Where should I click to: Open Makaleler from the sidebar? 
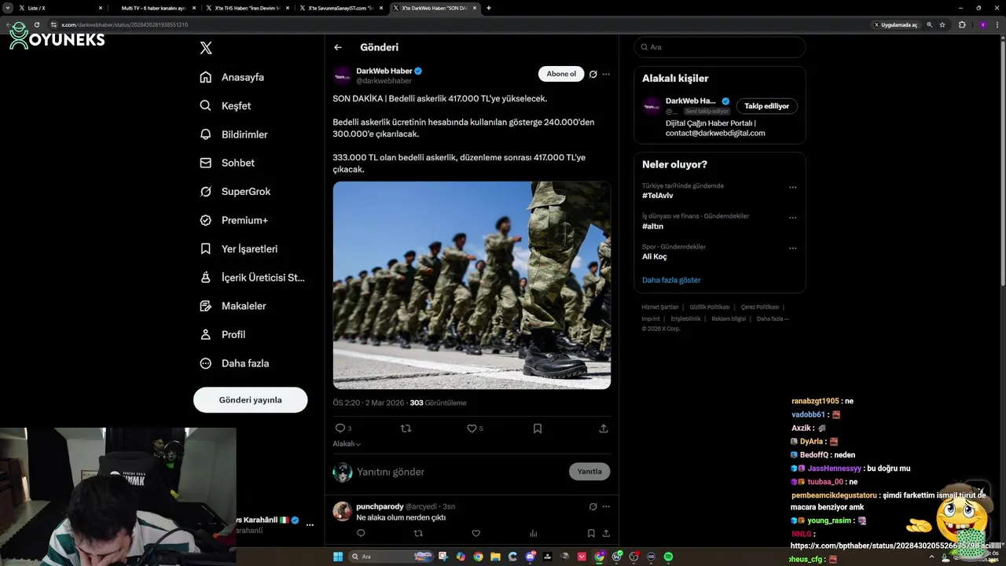(x=233, y=306)
